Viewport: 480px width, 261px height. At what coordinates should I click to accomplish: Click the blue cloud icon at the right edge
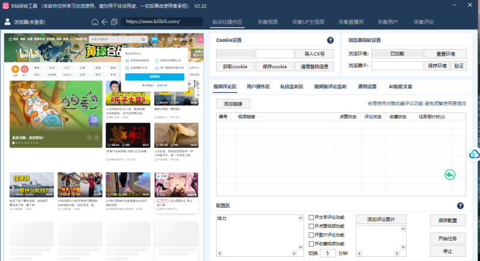[474, 154]
